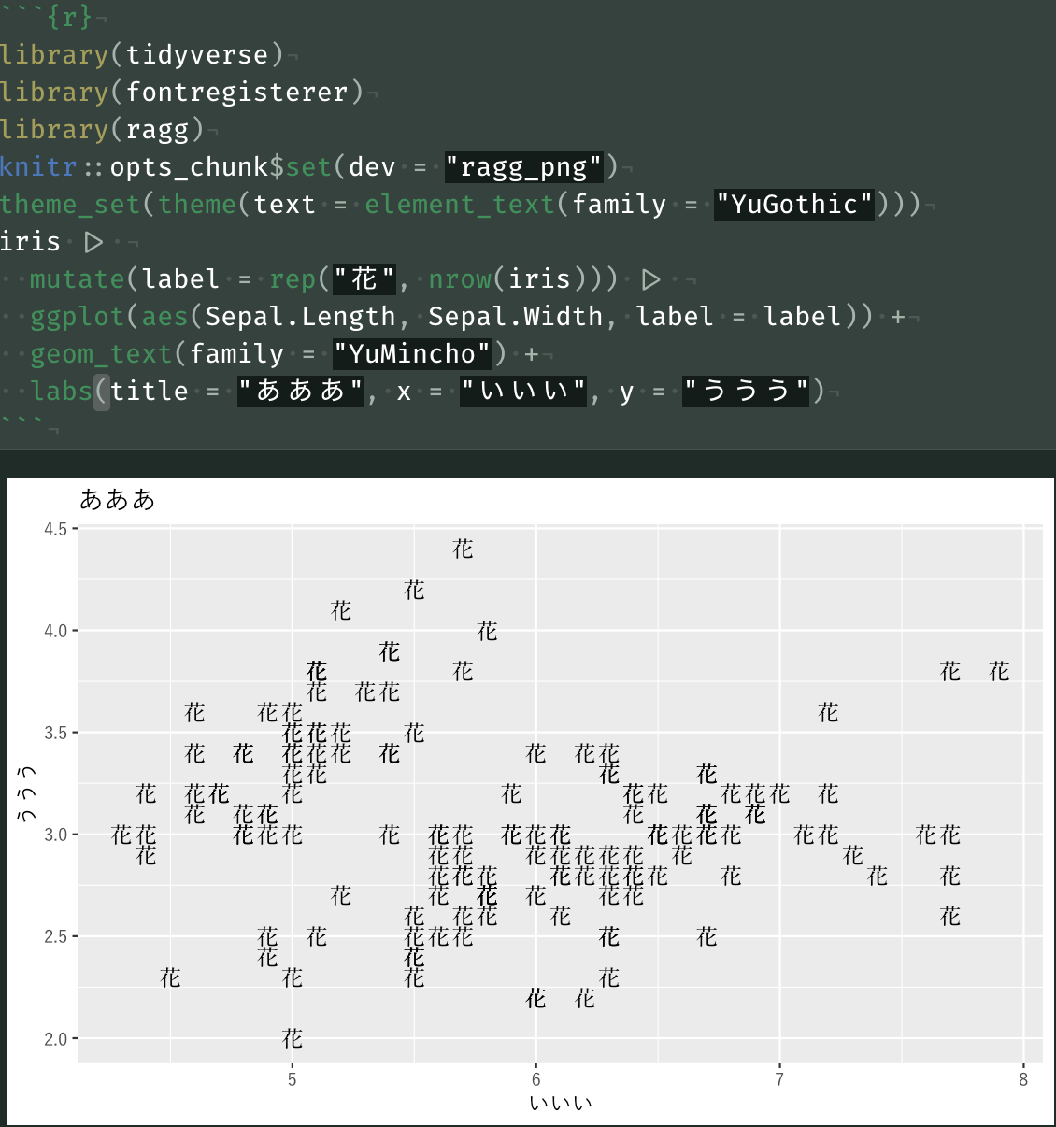Click the 4.5 y-axis tick label

55,530
